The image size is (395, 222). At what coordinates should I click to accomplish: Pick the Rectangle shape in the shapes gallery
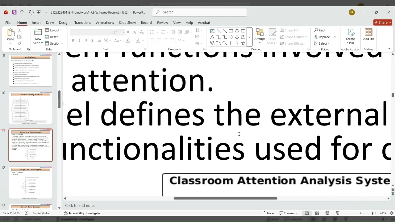[x=231, y=31]
